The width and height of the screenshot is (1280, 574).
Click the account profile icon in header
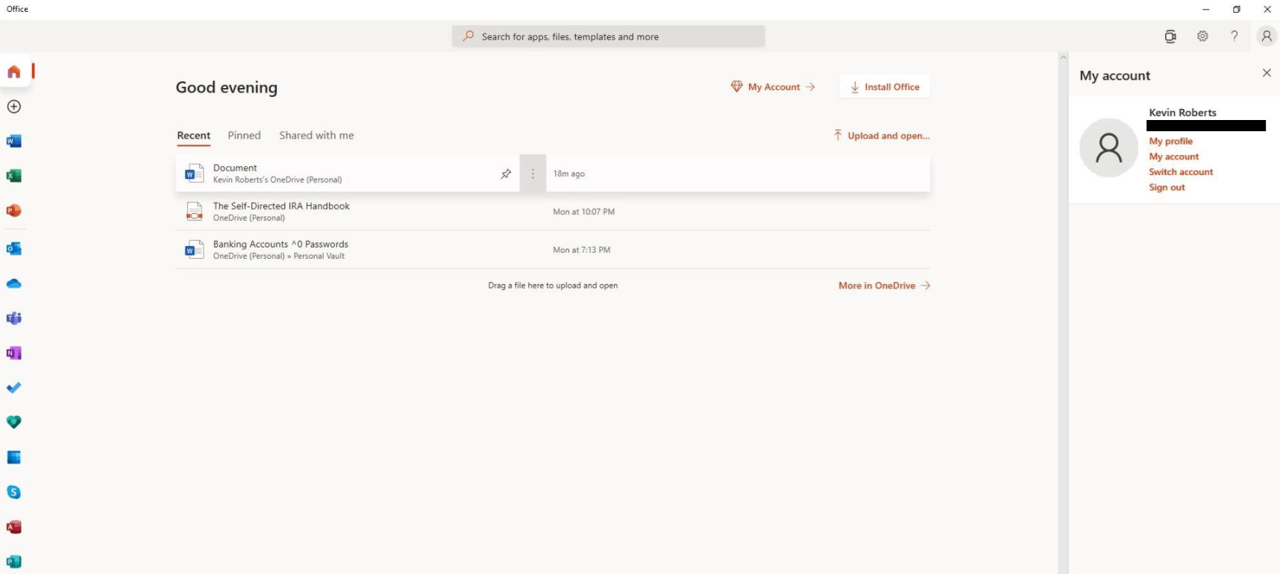pyautogui.click(x=1267, y=36)
